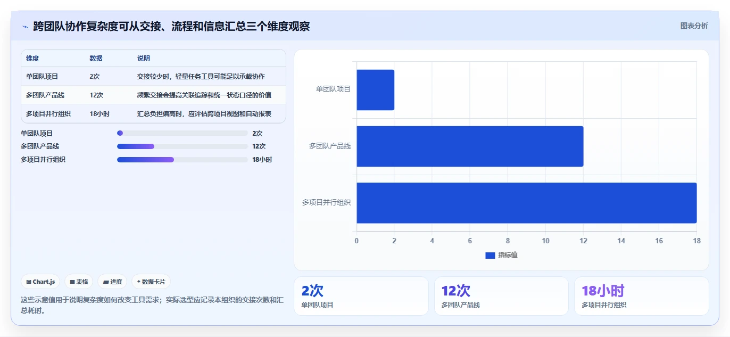Image resolution: width=730 pixels, height=337 pixels.
Task: Click the 汇总负担偏高时 description cell
Action: coord(204,114)
